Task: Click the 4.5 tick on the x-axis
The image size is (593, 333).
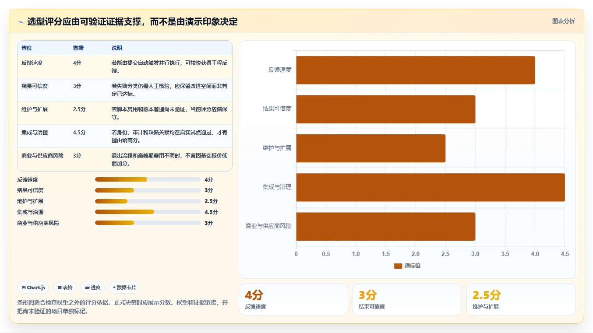Action: [x=565, y=254]
